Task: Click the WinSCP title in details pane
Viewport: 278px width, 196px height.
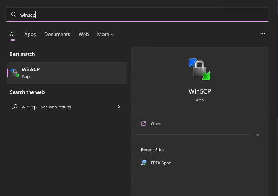Action: (x=200, y=91)
